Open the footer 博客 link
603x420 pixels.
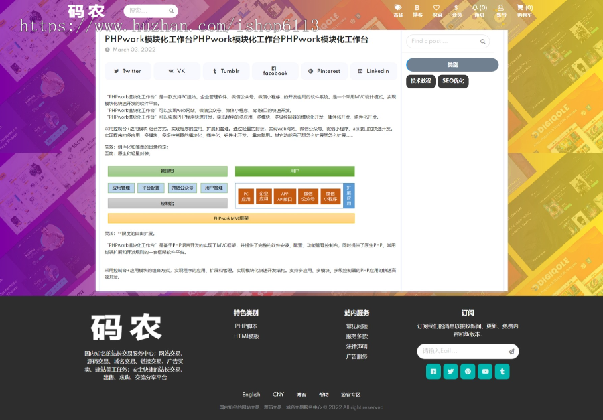(x=301, y=395)
